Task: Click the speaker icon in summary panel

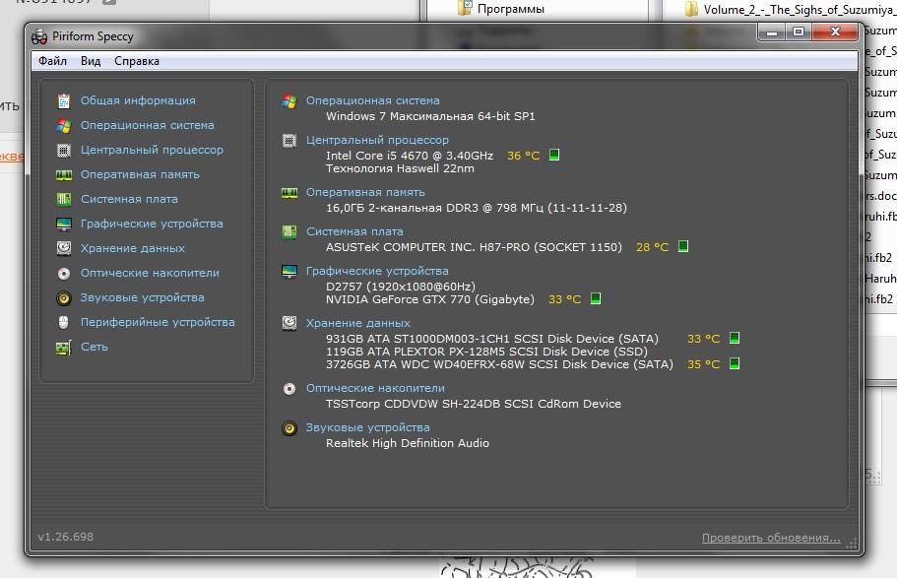Action: (x=289, y=428)
